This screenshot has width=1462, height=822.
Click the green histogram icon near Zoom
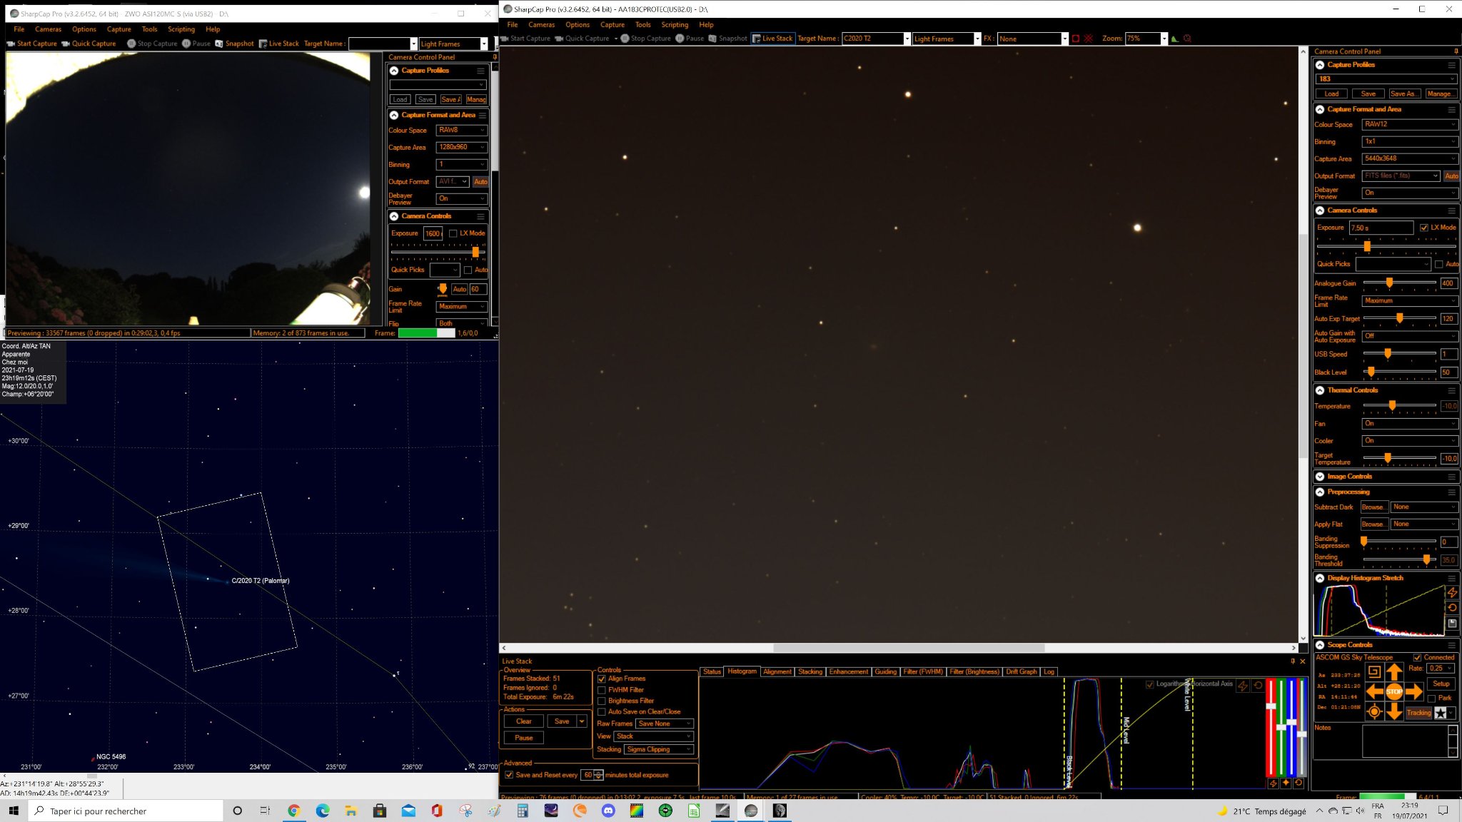(x=1175, y=39)
